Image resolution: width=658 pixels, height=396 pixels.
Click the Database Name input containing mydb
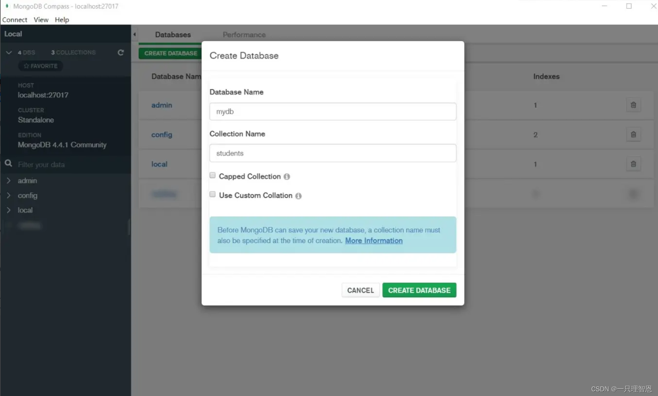(x=332, y=111)
